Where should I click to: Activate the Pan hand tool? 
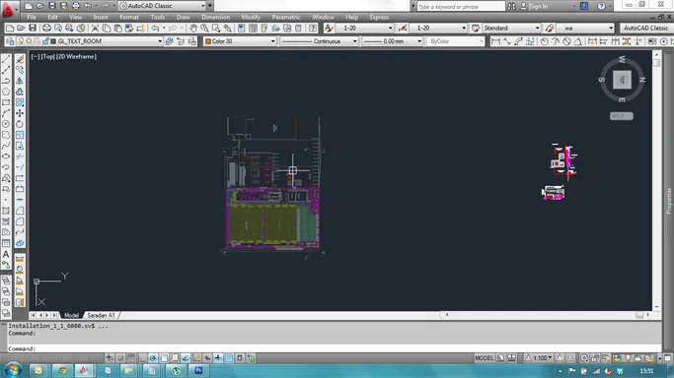pyautogui.click(x=193, y=29)
